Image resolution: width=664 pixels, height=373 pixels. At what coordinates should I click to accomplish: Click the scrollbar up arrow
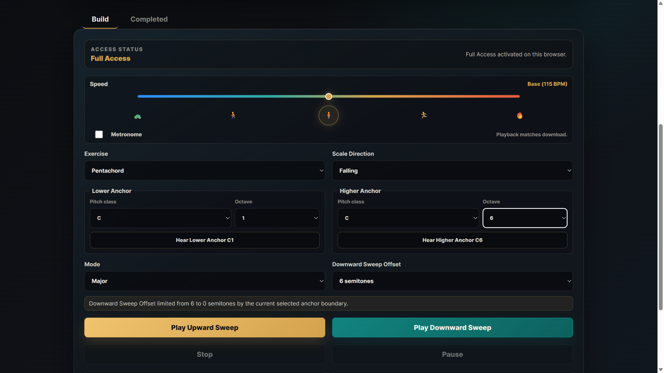pos(660,3)
